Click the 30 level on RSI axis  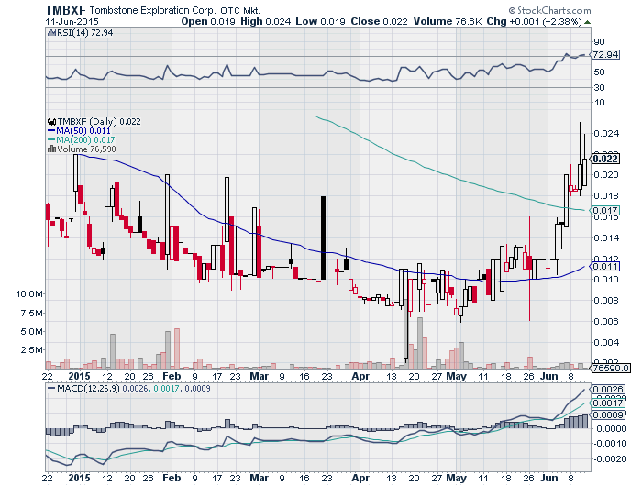tap(599, 88)
